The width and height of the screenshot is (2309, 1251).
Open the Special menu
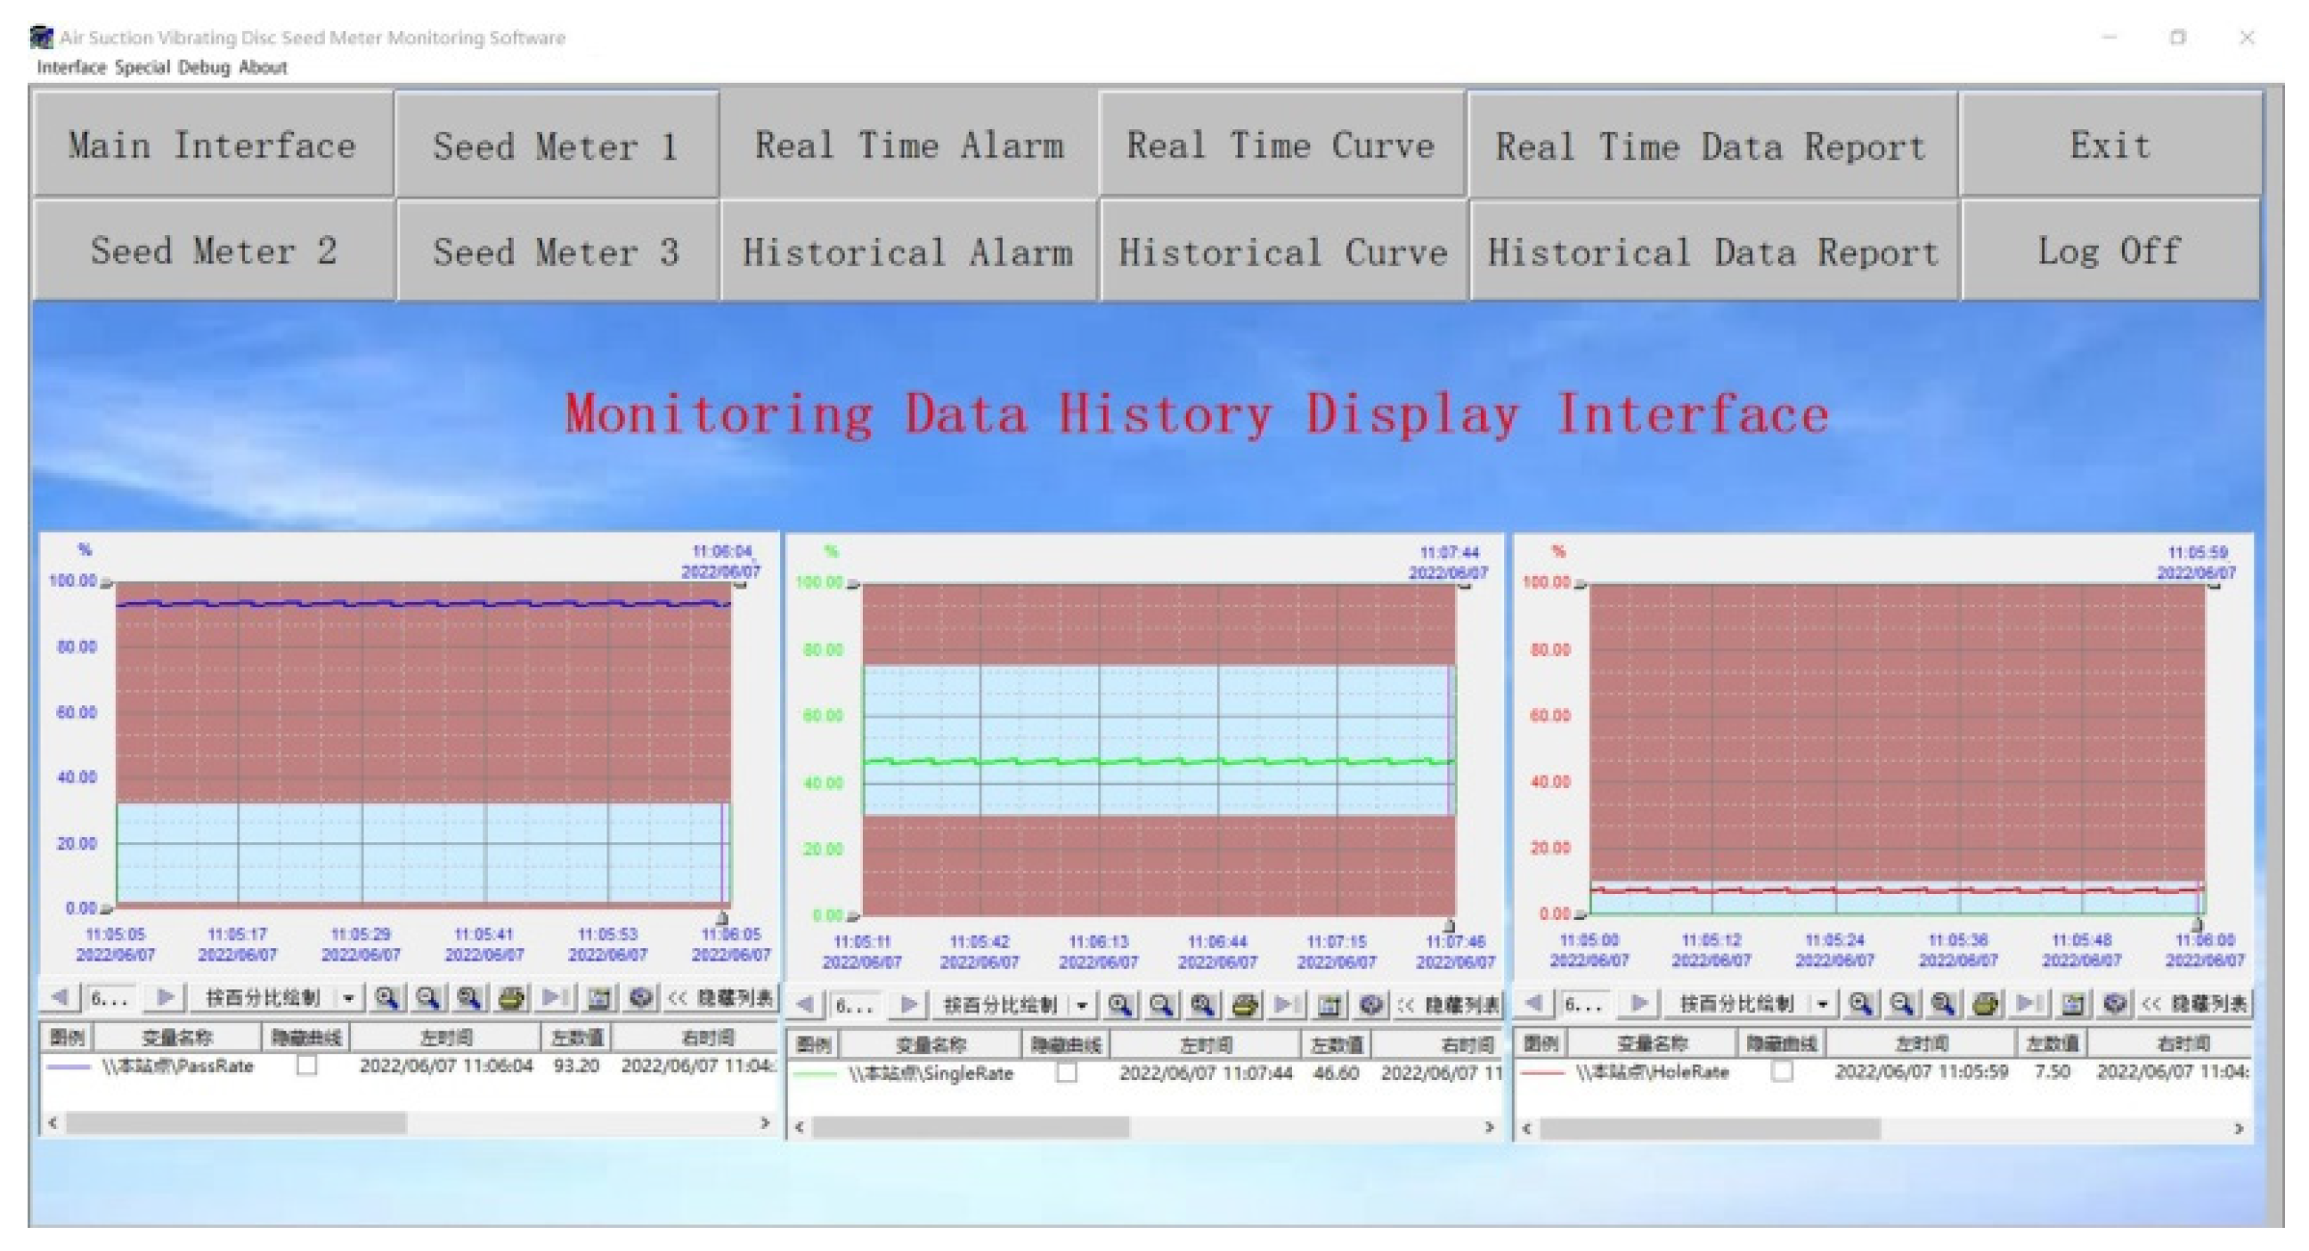coord(142,67)
